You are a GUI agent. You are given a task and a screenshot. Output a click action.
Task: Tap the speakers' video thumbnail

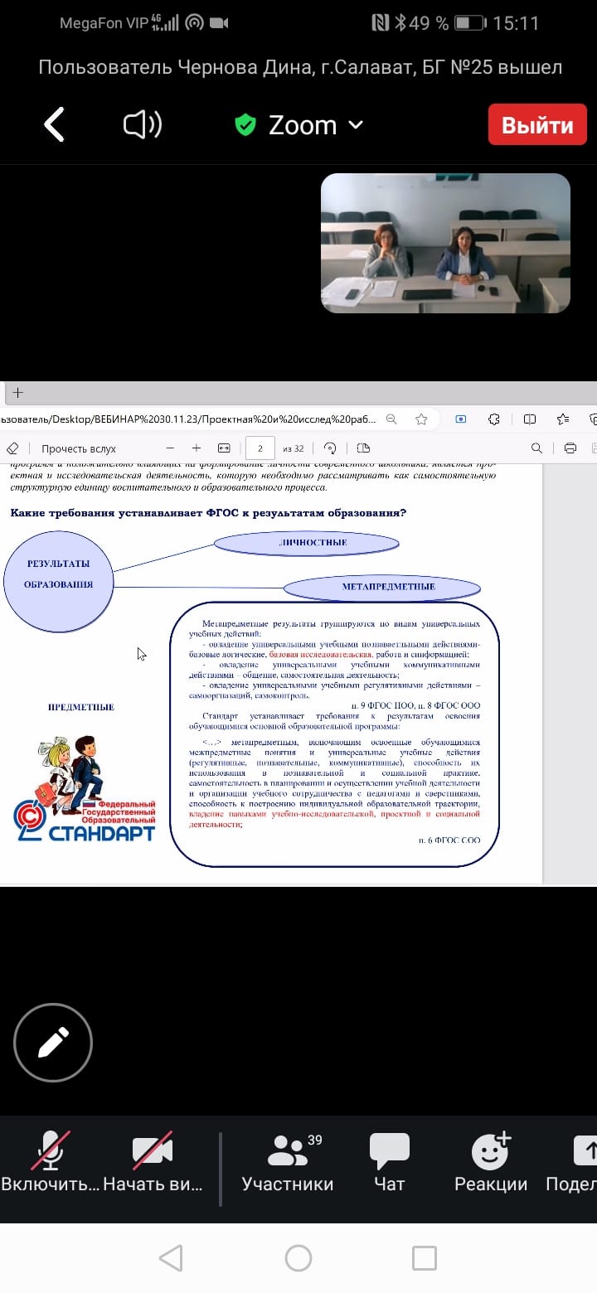coord(445,243)
